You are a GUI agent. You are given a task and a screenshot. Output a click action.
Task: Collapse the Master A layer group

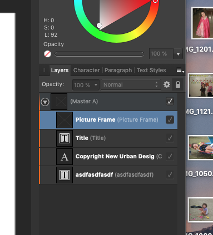pyautogui.click(x=45, y=102)
